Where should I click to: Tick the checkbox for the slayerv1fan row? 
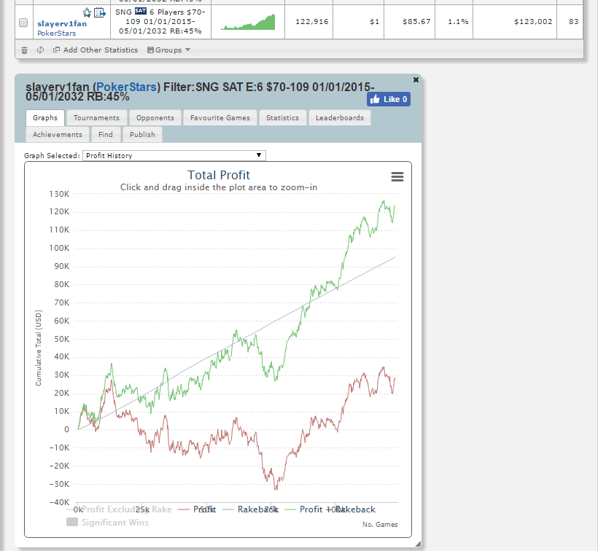(23, 23)
